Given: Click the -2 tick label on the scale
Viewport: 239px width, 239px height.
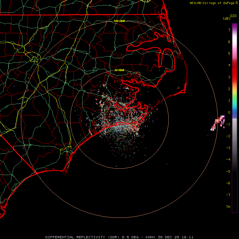Looking at the screenshot, I should pos(228,136).
